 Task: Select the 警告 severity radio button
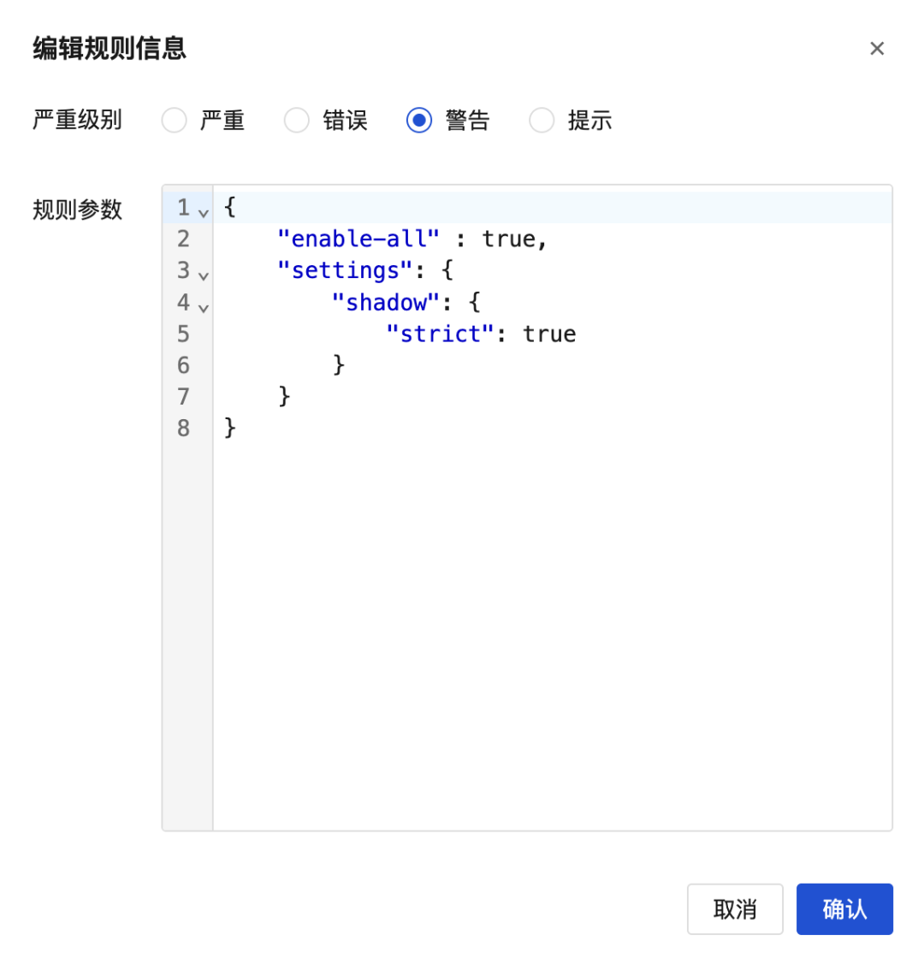point(419,121)
